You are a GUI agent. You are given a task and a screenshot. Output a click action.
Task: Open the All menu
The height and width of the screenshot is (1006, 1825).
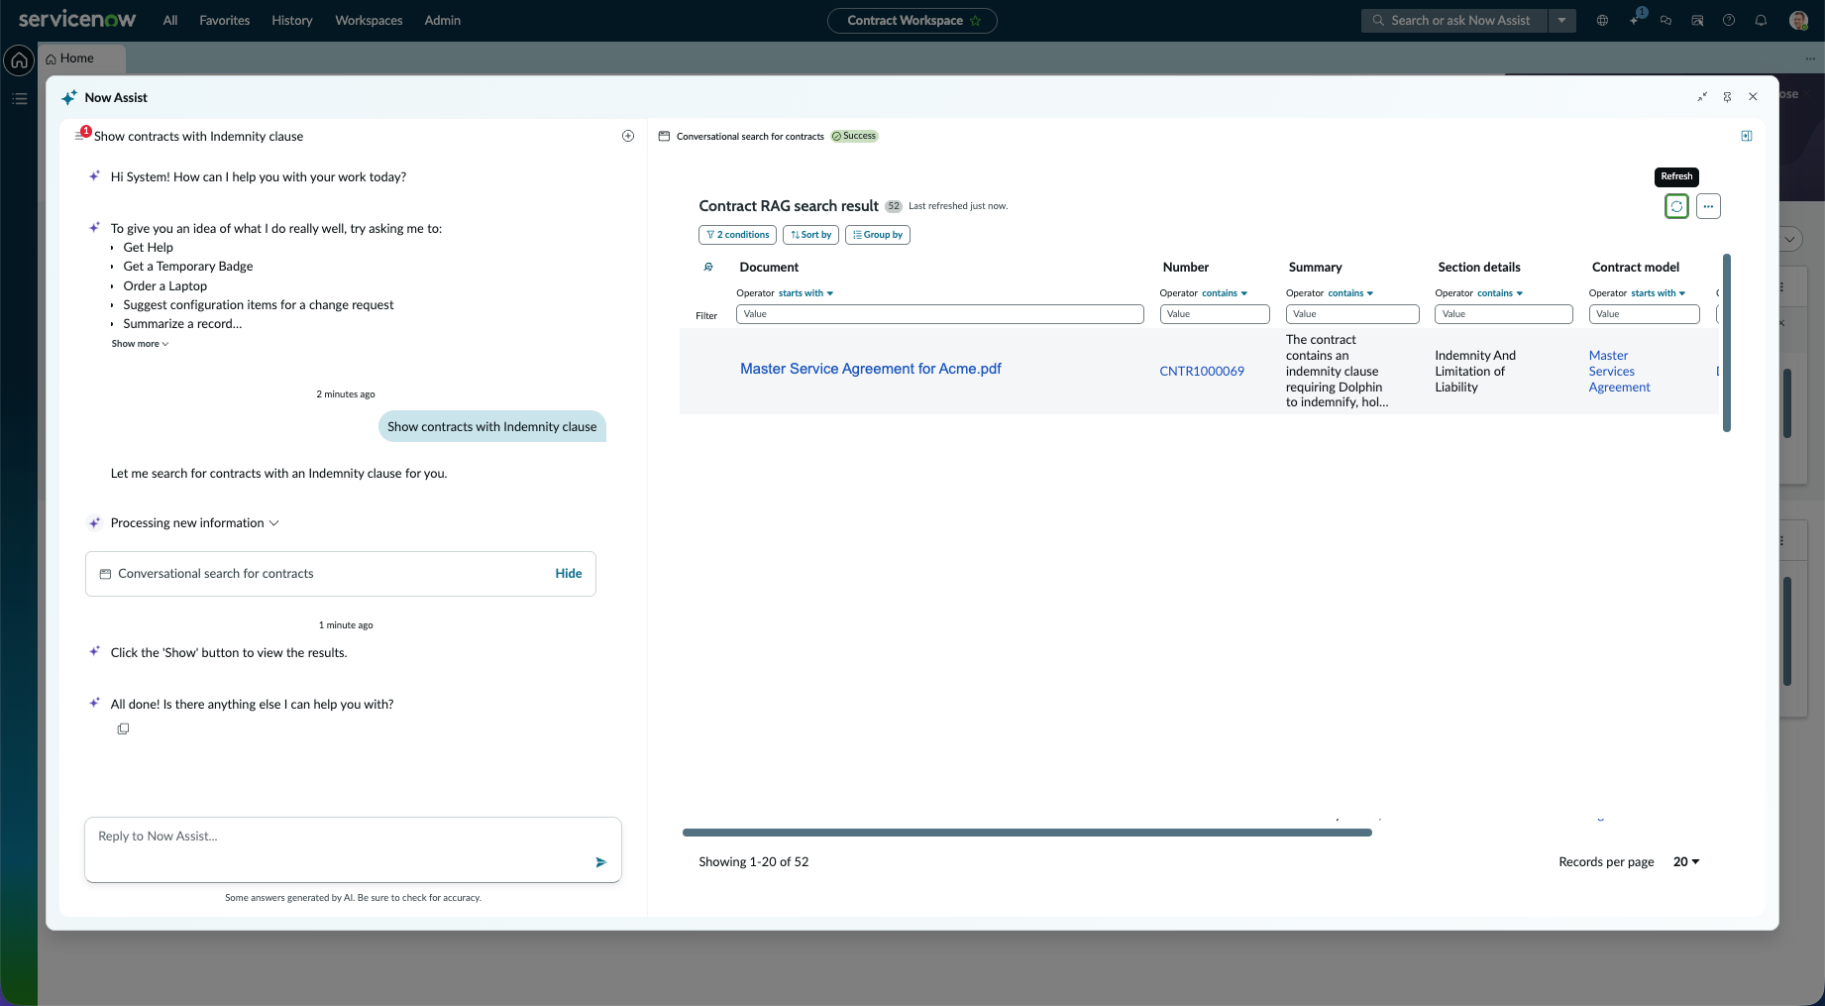coord(170,20)
